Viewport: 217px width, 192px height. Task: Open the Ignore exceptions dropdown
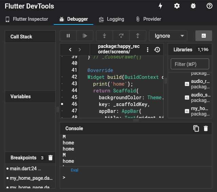(x=168, y=36)
